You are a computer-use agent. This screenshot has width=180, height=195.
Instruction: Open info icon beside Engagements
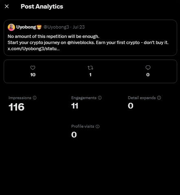[x=100, y=98]
